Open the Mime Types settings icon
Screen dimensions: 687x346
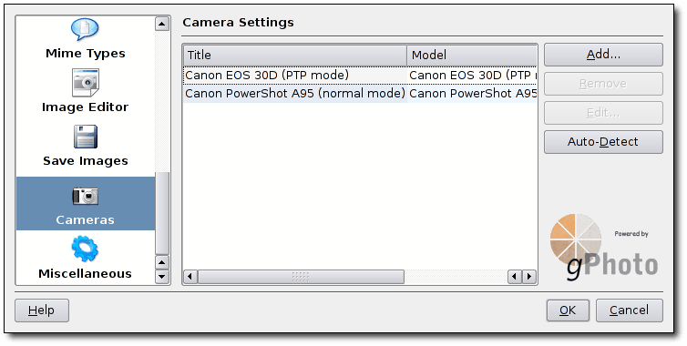tap(85, 30)
